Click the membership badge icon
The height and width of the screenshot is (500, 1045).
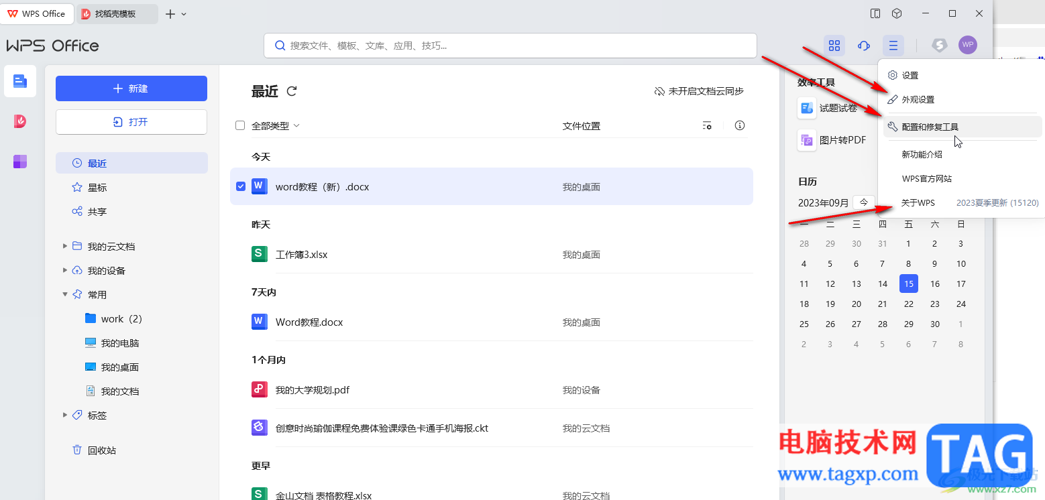[x=939, y=46]
